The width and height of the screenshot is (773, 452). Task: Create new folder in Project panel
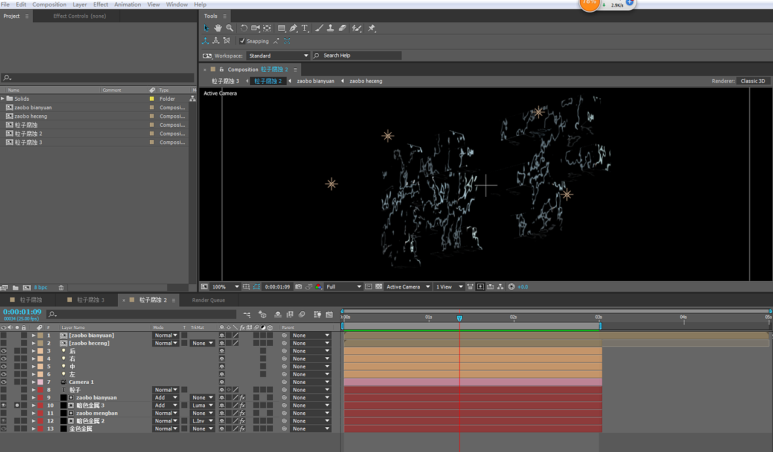[x=16, y=288]
